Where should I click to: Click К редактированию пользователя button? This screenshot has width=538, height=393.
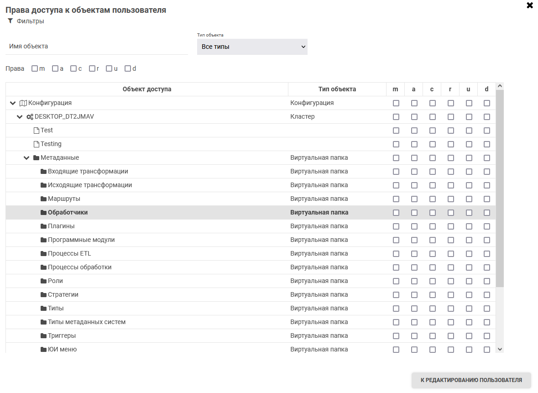pyautogui.click(x=471, y=380)
